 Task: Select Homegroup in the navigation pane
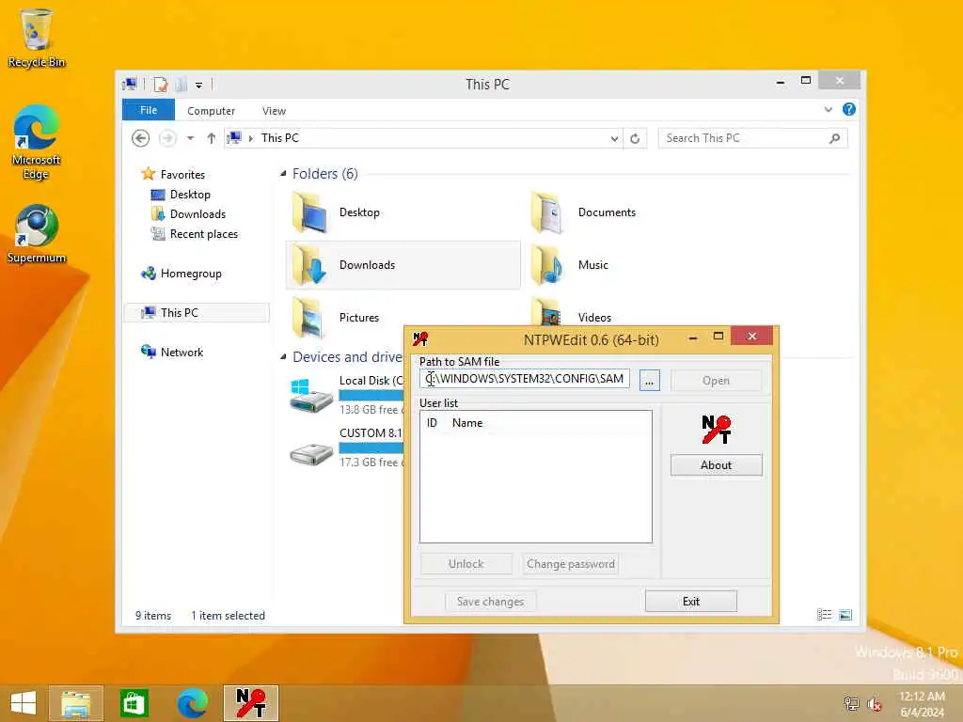[182, 274]
